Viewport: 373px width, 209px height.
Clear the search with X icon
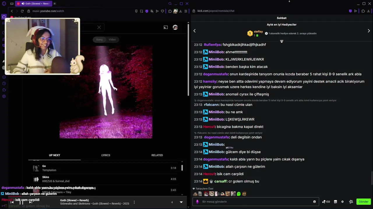coord(99,27)
